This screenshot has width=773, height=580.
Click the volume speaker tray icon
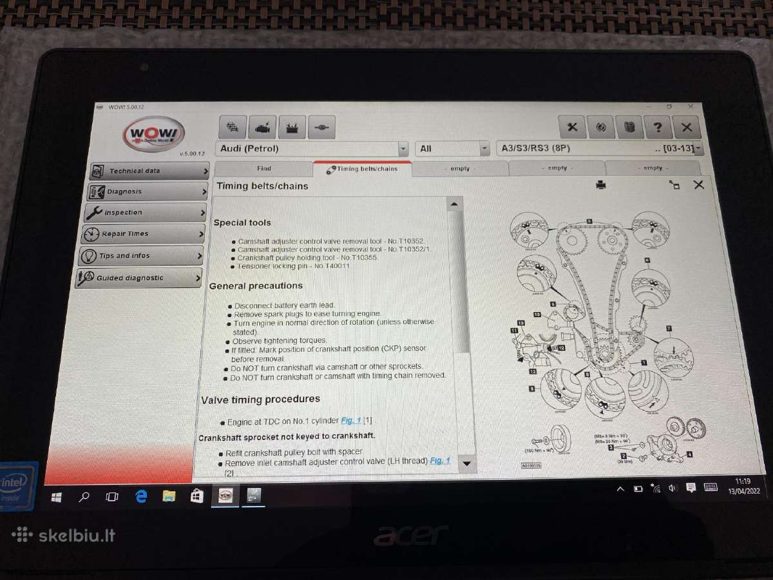tap(673, 488)
